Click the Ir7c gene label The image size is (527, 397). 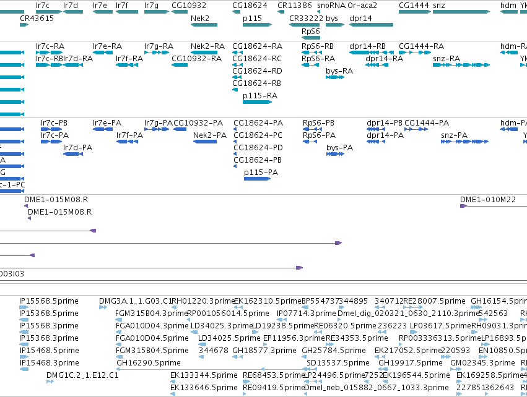coord(42,6)
